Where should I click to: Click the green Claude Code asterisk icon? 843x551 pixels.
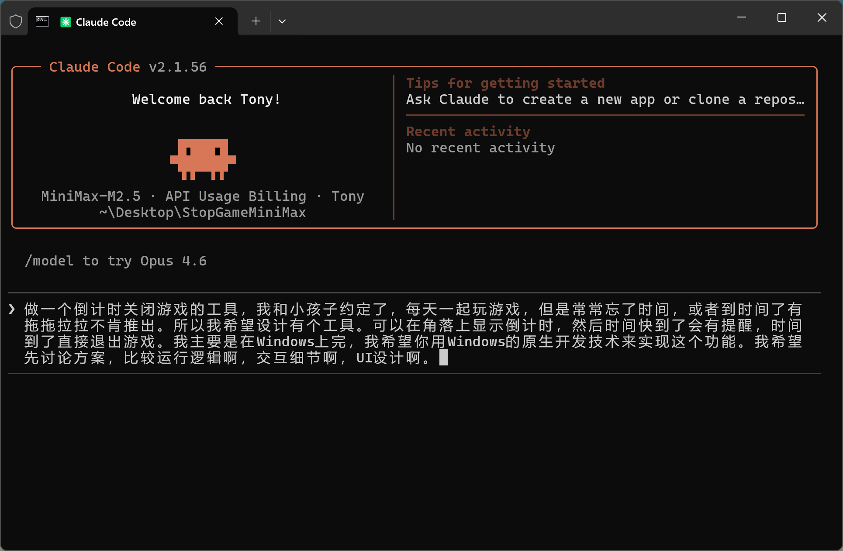(66, 22)
